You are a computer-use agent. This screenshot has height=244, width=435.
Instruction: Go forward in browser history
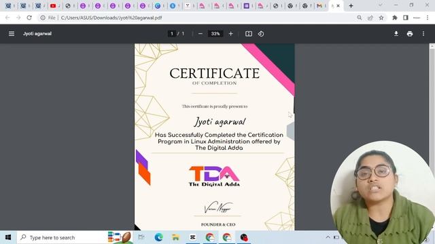coord(18,18)
